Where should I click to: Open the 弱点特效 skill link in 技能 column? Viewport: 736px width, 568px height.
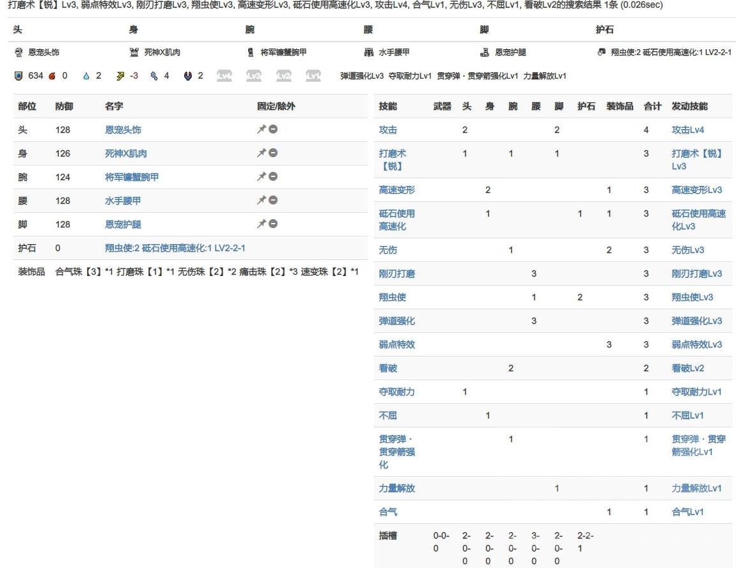396,345
